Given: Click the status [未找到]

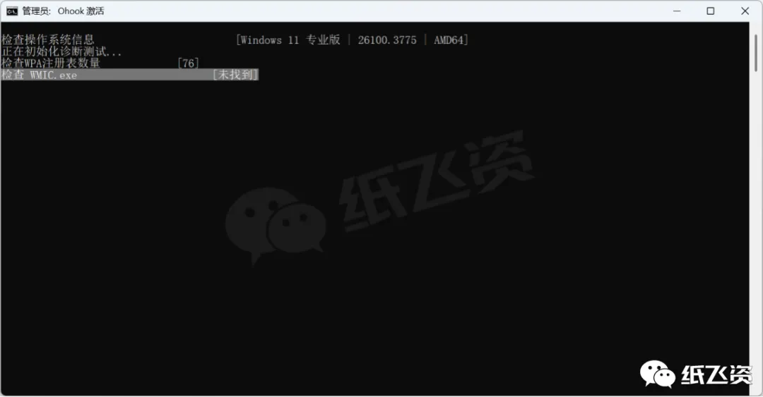Looking at the screenshot, I should pos(235,75).
